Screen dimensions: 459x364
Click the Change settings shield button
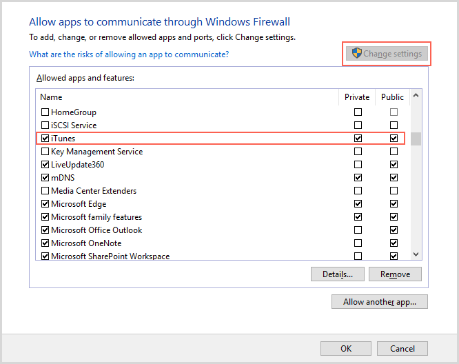point(387,54)
